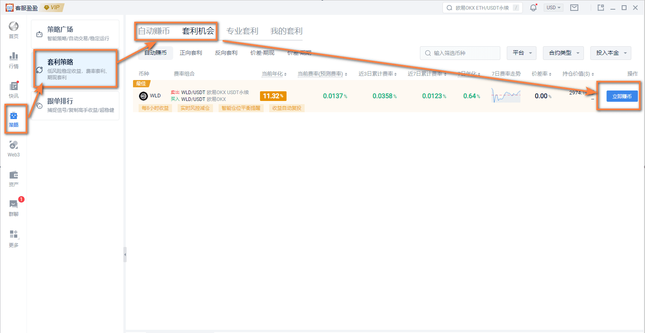The height and width of the screenshot is (333, 645).
Task: Select the 反向套利 sub-tab
Action: click(226, 53)
